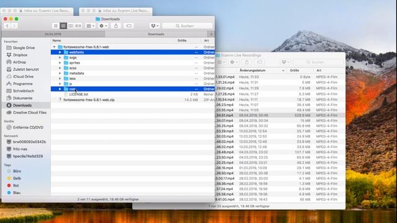397x223 pixels.
Task: Select the .41.00.mp4 file dated 28.02.2019, 19:43
Action: [x=280, y=199]
